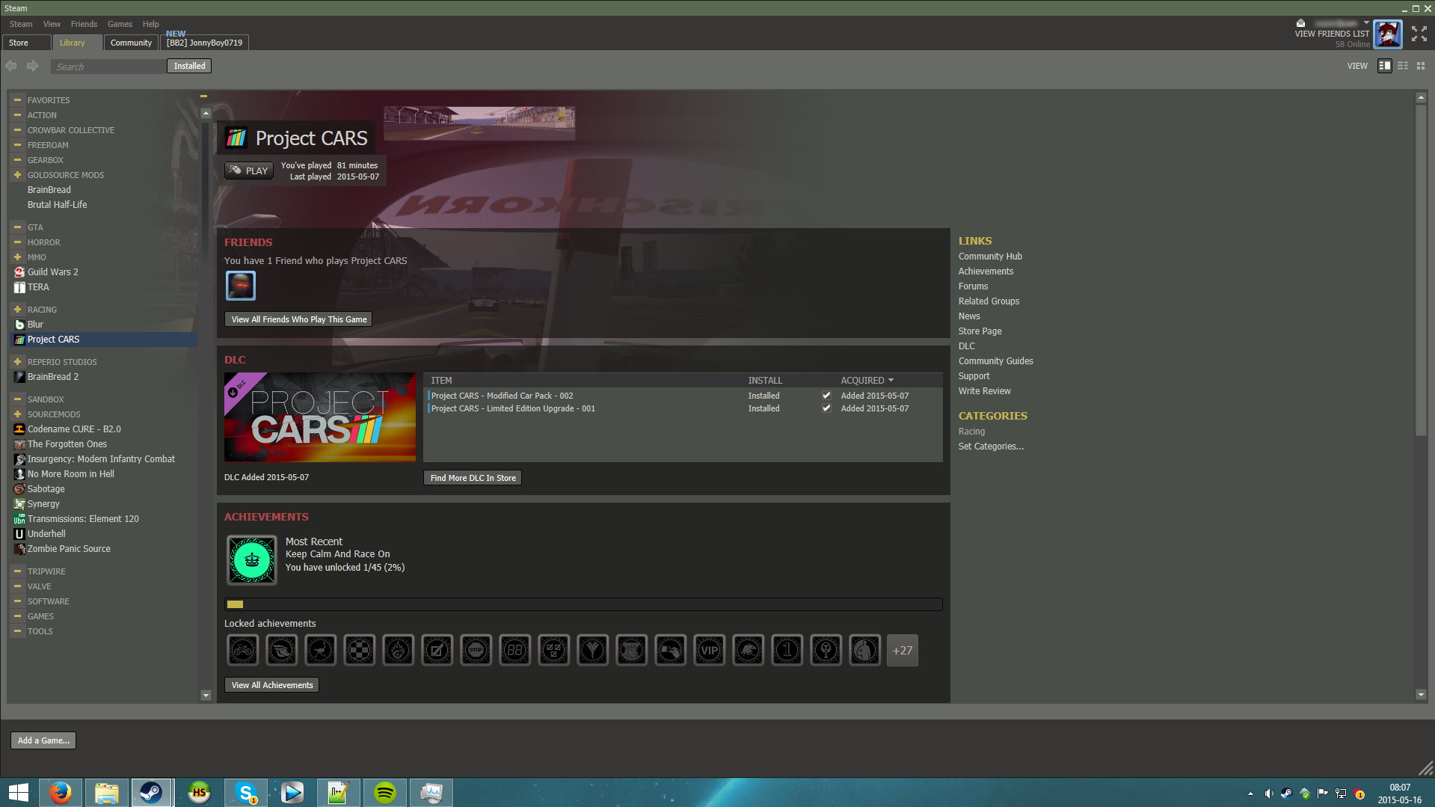Screen dimensions: 1435x807
Task: Open the Steam inbox envelope icon
Action: click(1300, 23)
